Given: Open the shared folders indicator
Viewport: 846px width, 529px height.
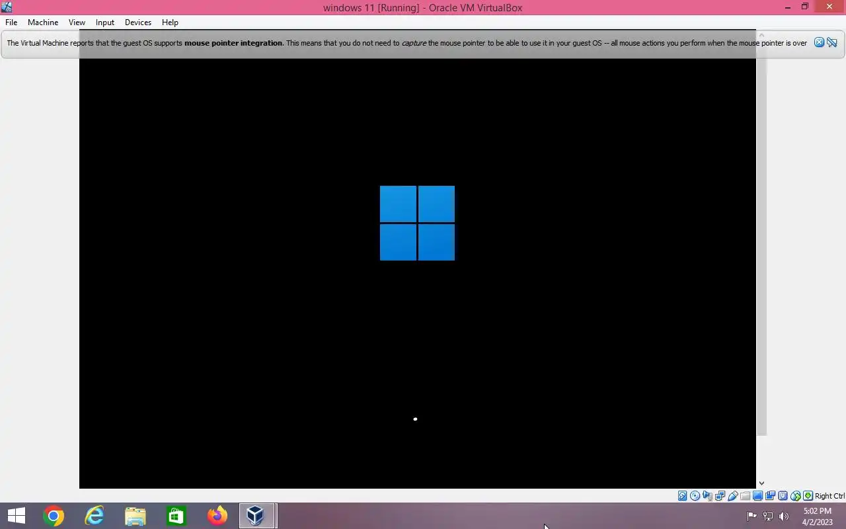Looking at the screenshot, I should coord(746,496).
